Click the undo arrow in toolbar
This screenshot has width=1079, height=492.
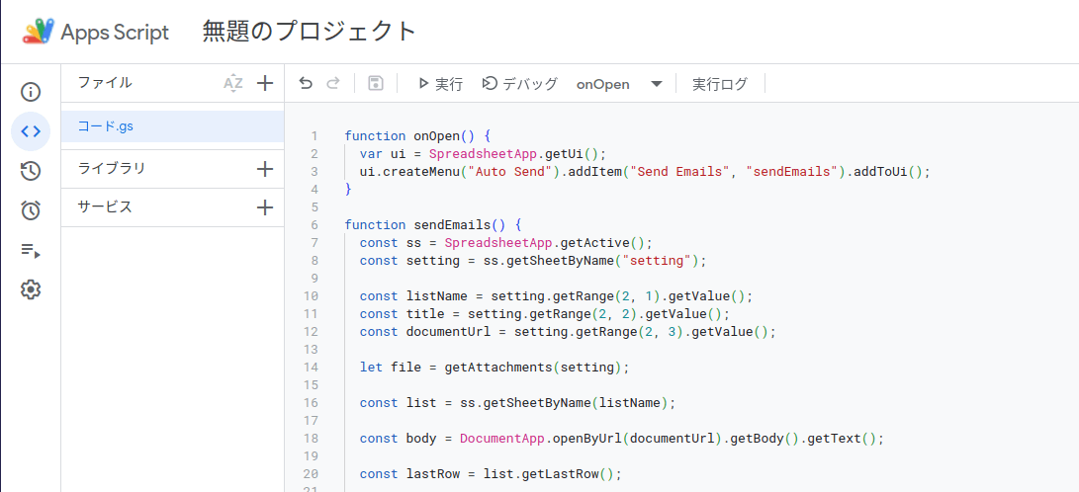click(306, 84)
